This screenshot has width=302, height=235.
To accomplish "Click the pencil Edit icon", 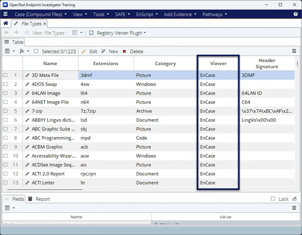I will tap(83, 52).
